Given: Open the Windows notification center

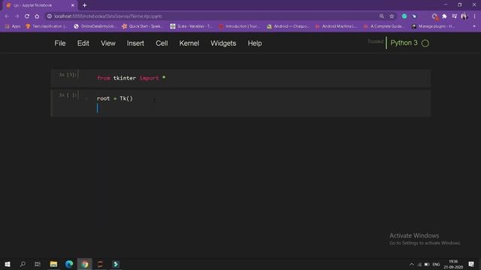Looking at the screenshot, I should 471,264.
